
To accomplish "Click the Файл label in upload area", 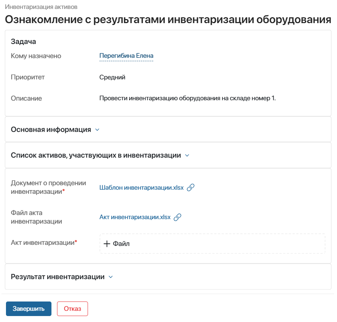I will (121, 244).
